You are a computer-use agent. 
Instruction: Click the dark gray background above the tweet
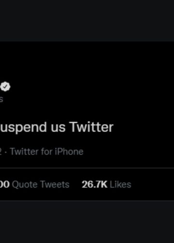coord(87,21)
